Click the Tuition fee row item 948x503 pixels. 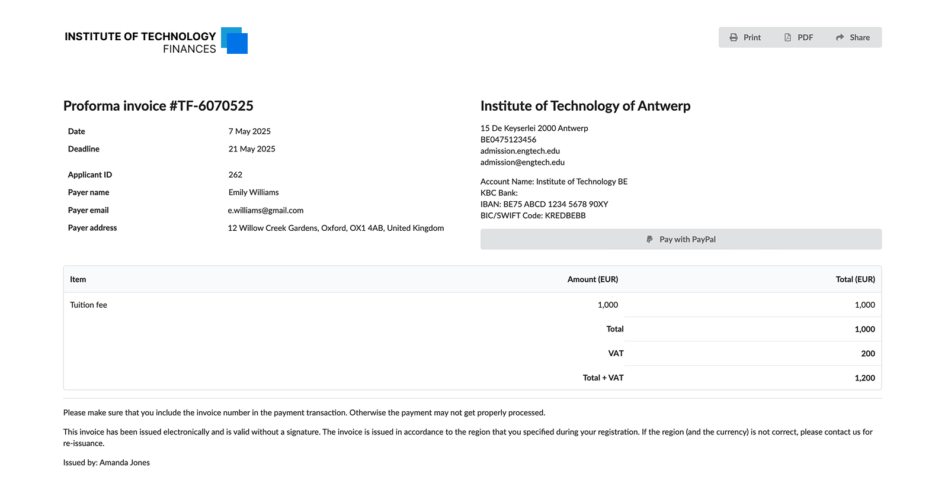(88, 305)
